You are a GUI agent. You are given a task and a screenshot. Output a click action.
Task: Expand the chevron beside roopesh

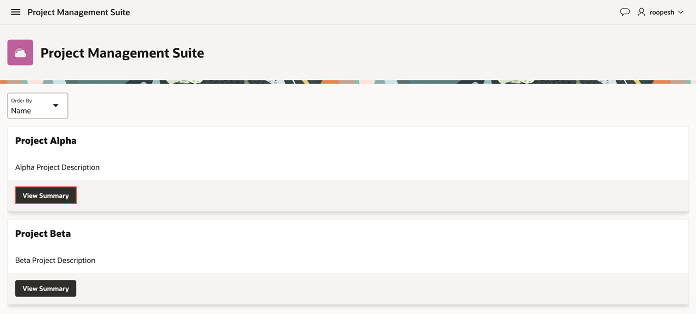pyautogui.click(x=681, y=12)
